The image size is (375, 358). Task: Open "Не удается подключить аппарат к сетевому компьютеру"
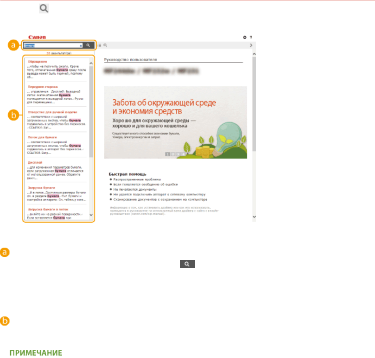(x=159, y=195)
